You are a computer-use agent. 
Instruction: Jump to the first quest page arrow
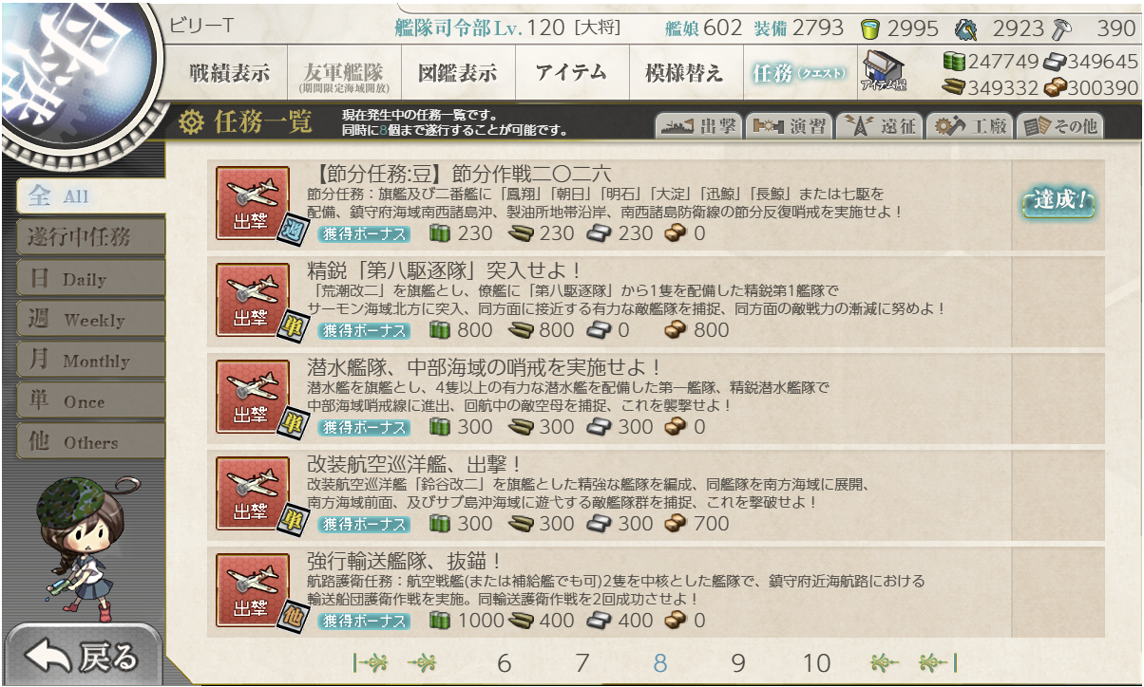(x=371, y=662)
